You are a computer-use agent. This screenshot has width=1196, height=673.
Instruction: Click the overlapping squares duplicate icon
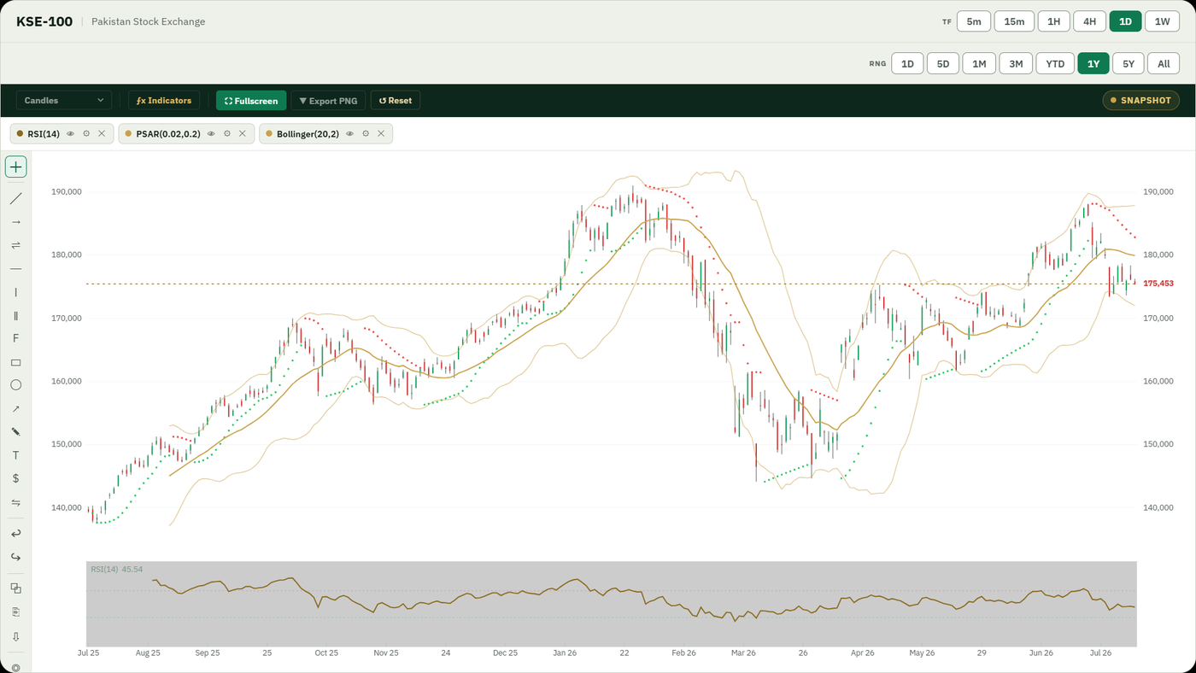[x=15, y=588]
